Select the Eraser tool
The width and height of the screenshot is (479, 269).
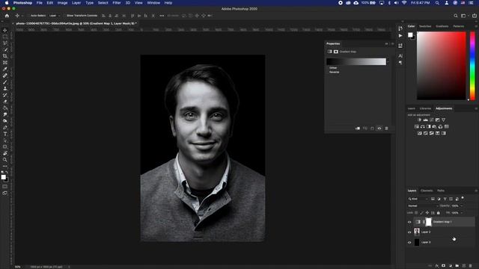click(5, 102)
